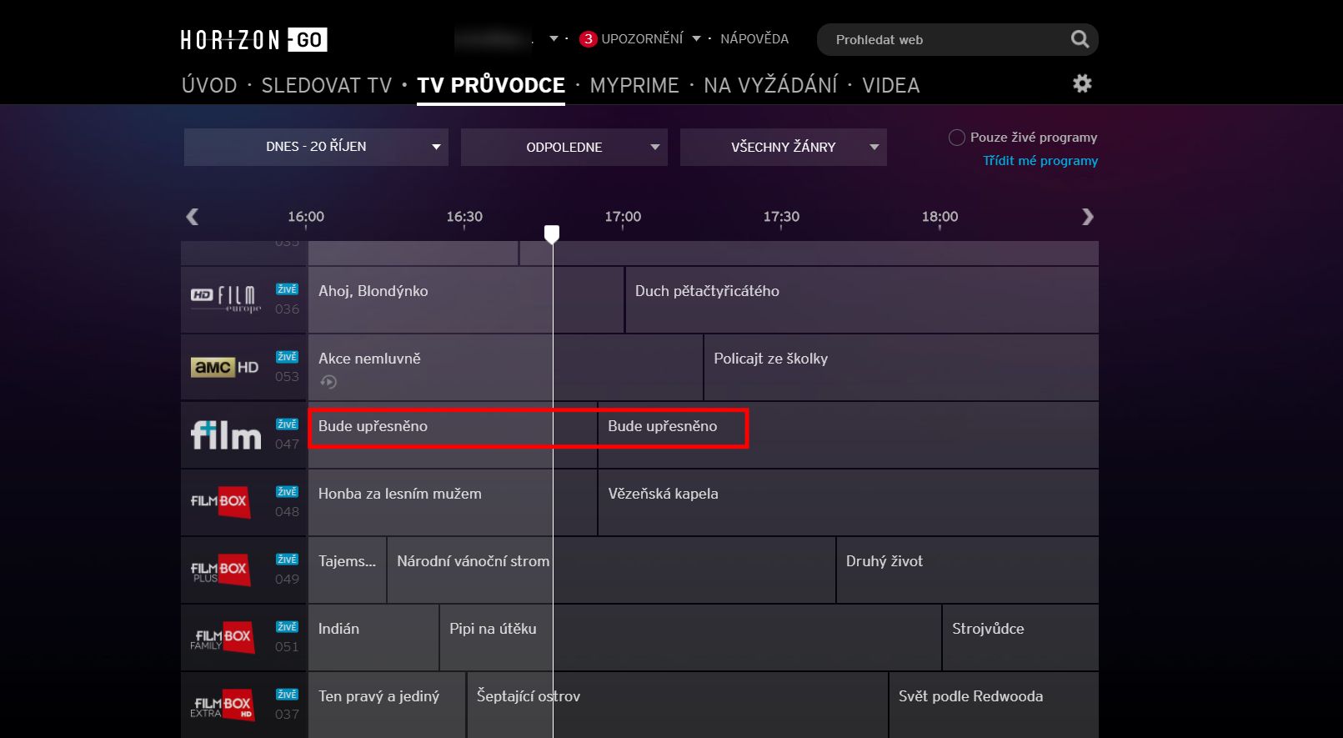Open the NÁPOVĚDA help link
The height and width of the screenshot is (738, 1343).
point(754,39)
